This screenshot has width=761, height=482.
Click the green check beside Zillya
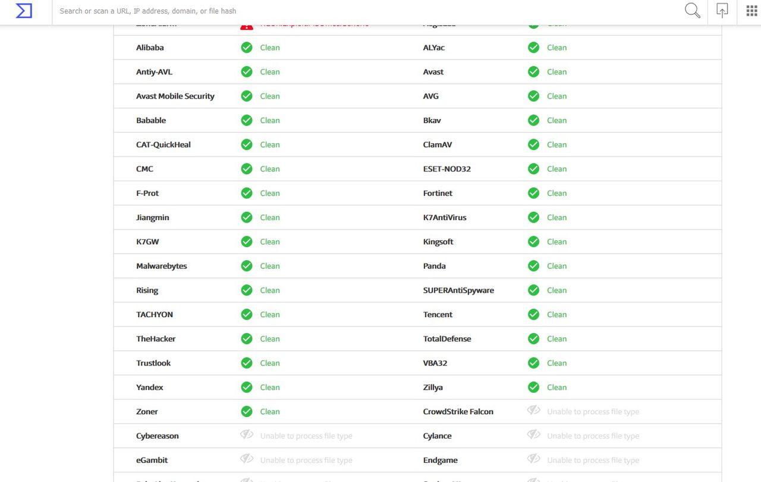[534, 387]
